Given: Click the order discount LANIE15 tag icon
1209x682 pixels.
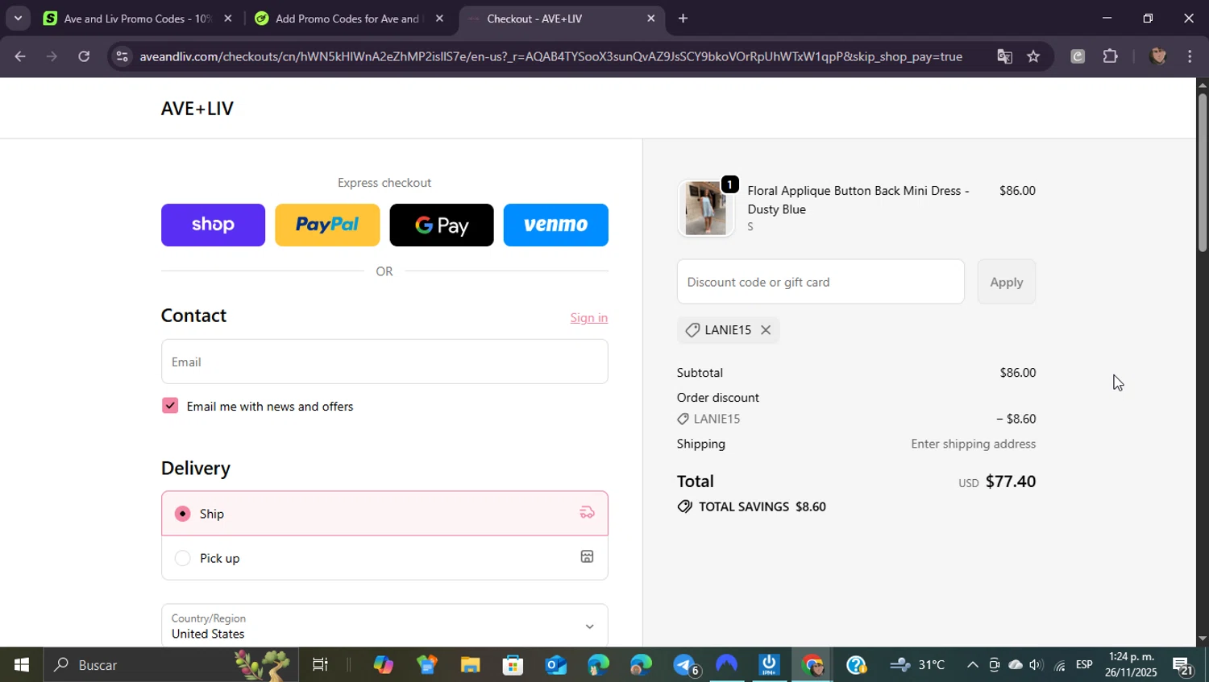Looking at the screenshot, I should [683, 419].
